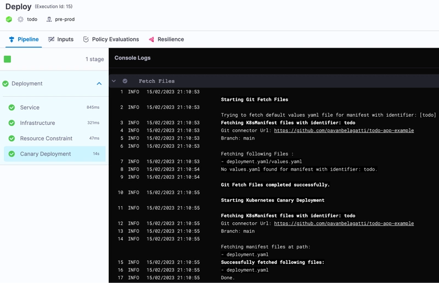This screenshot has width=439, height=283.
Task: Click 'Branch: main' on log line 5
Action: tap(238, 138)
